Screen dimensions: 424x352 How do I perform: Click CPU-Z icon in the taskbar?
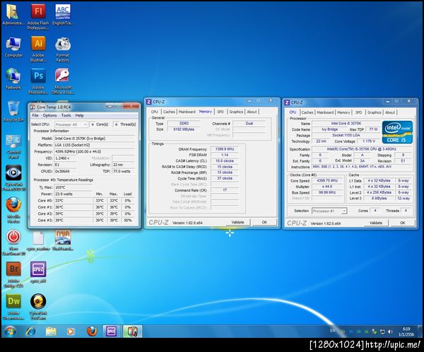111,331
